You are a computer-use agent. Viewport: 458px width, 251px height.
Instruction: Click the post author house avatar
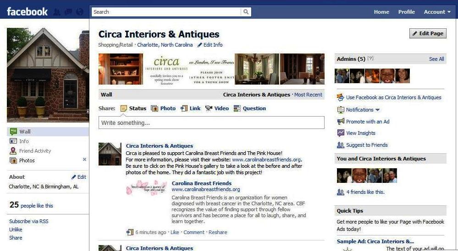coord(110,154)
